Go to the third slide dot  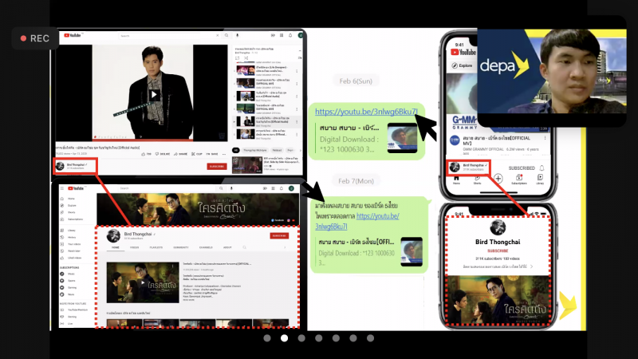pyautogui.click(x=301, y=338)
